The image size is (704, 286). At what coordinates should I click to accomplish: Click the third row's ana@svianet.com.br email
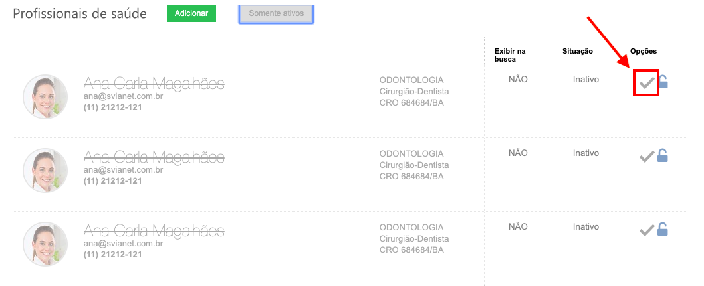click(123, 244)
